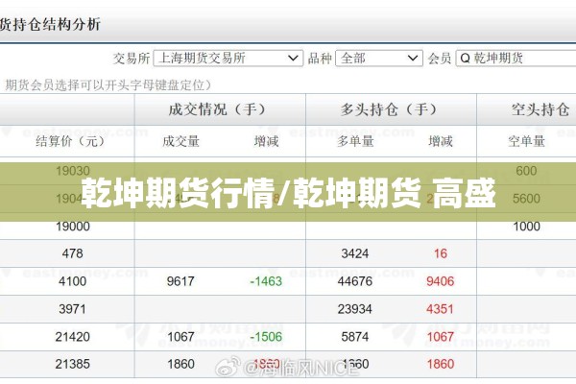Select long change cell 16
576x384 pixels.
click(x=441, y=253)
